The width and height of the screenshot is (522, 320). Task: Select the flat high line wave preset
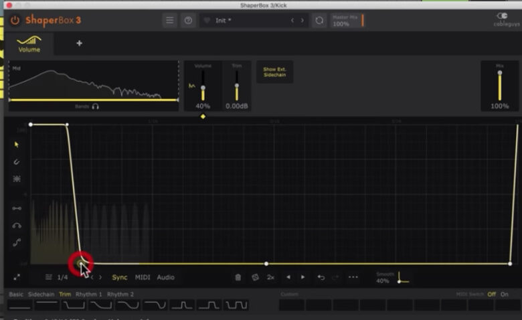[47, 305]
